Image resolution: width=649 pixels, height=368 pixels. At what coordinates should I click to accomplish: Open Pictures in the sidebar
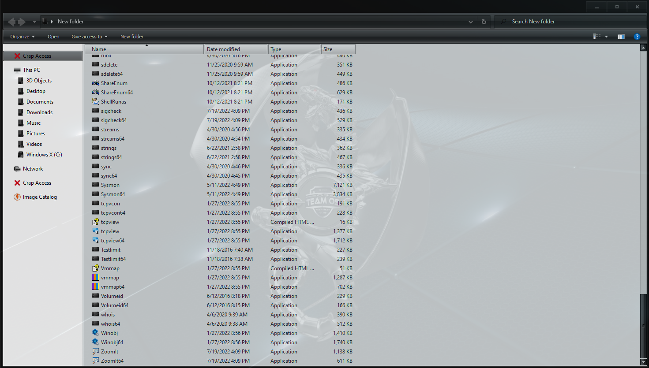point(36,134)
